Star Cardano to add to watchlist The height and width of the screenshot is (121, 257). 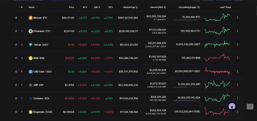tap(16, 98)
